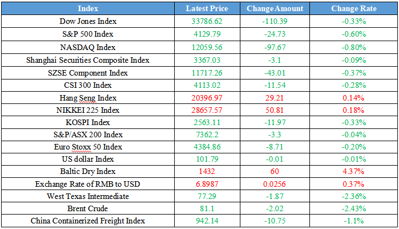Image resolution: width=399 pixels, height=229 pixels.
Task: Select the US dollar Index label
Action: (88, 159)
